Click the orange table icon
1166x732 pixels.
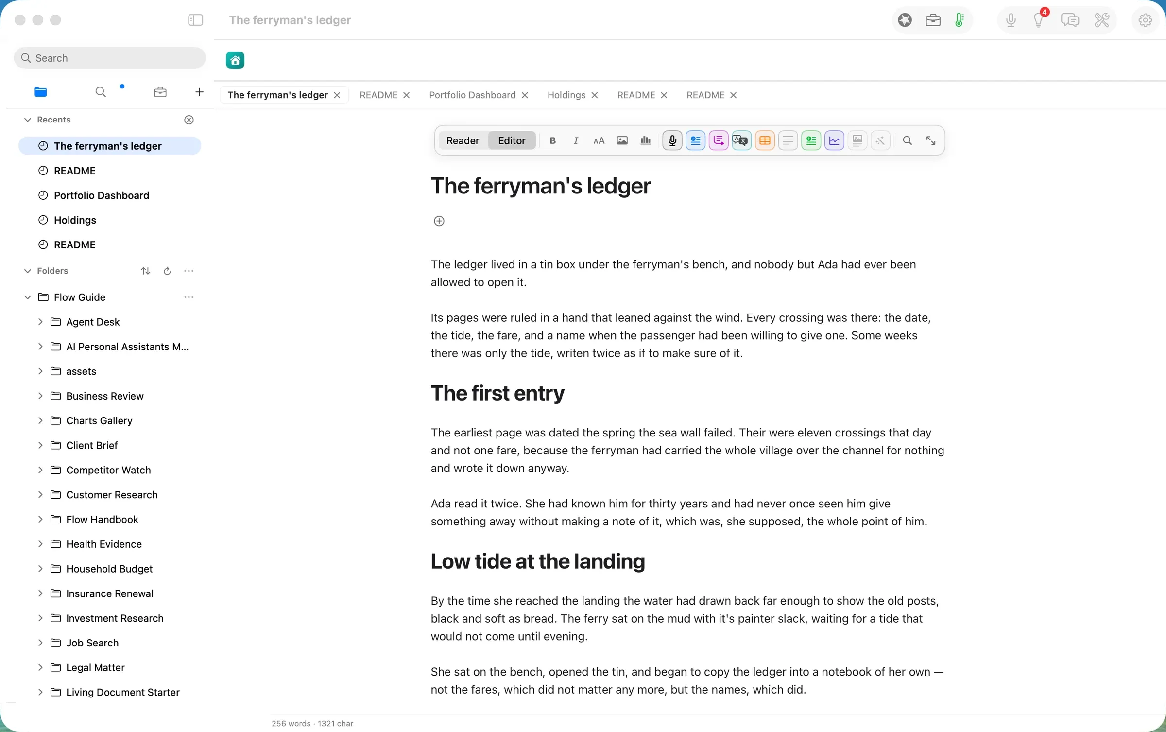pos(765,140)
